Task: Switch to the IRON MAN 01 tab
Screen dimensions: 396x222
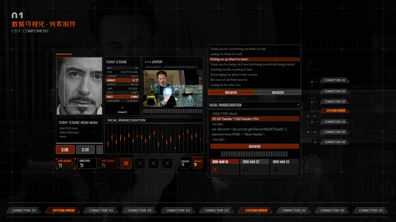Action: (225, 162)
